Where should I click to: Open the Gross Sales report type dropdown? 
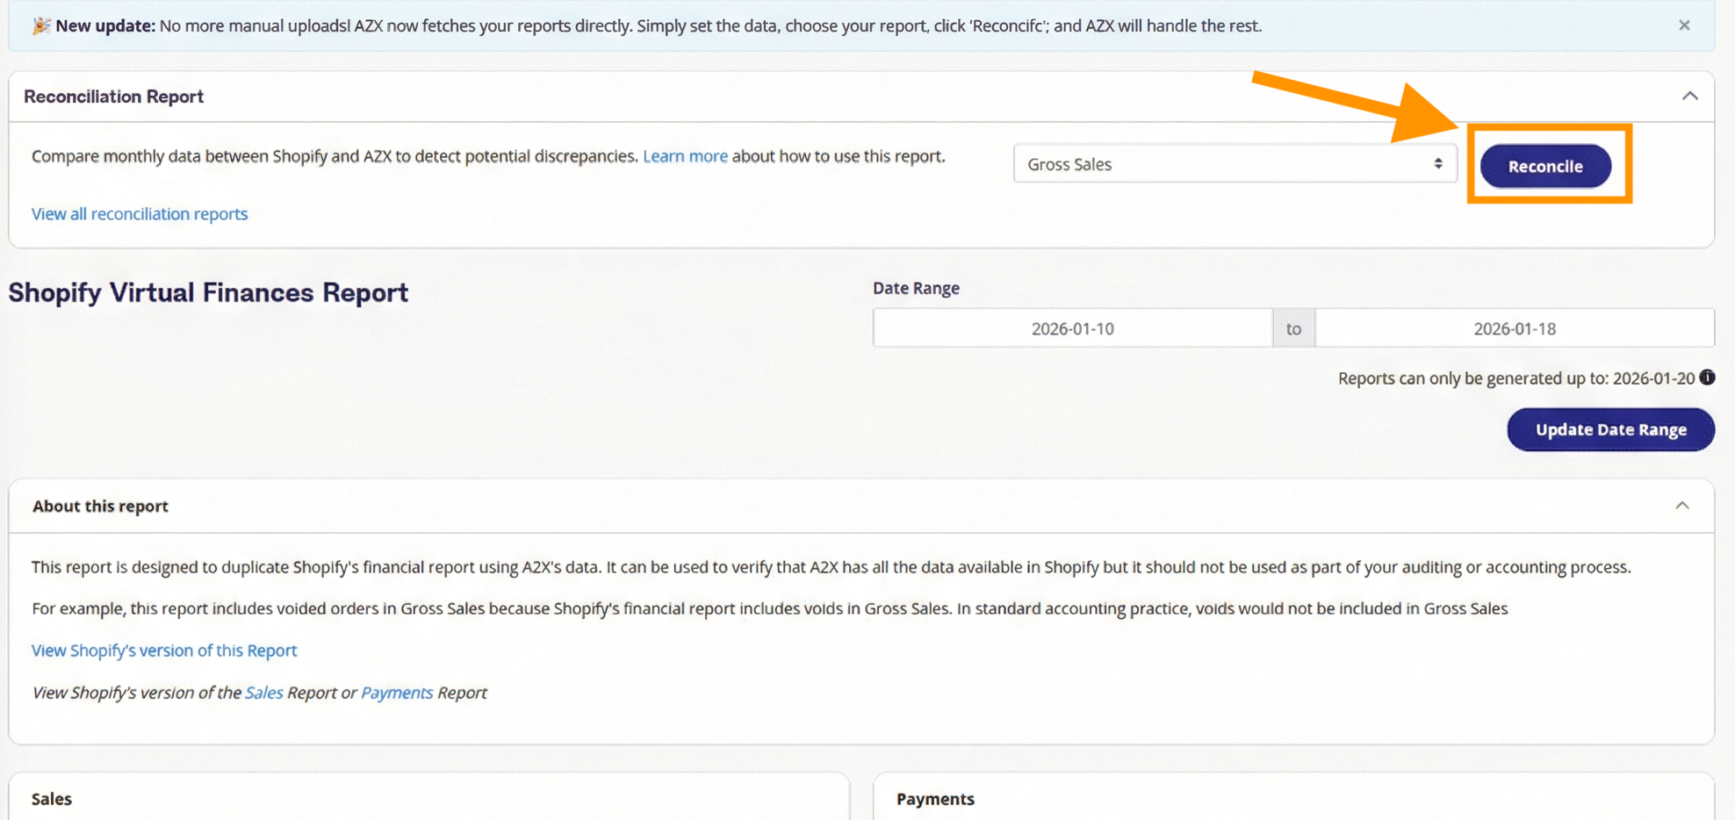click(x=1234, y=163)
